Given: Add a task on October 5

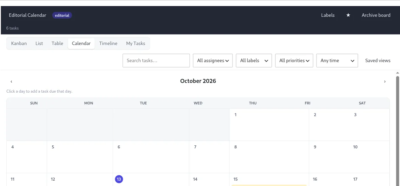Looking at the screenshot, I should click(x=80, y=157).
